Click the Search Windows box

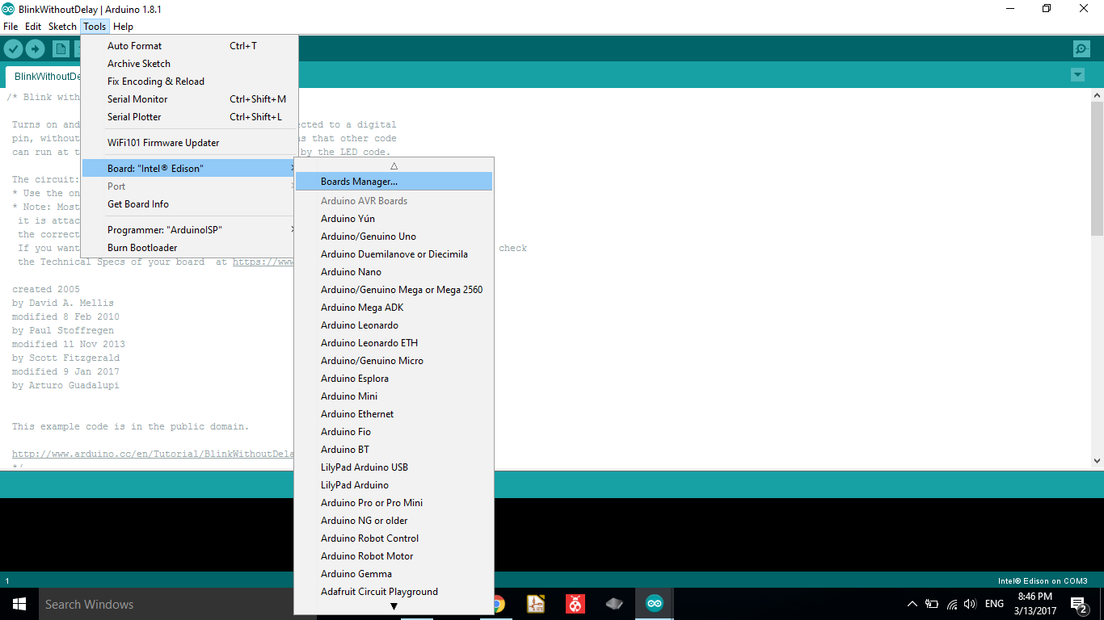pyautogui.click(x=166, y=604)
